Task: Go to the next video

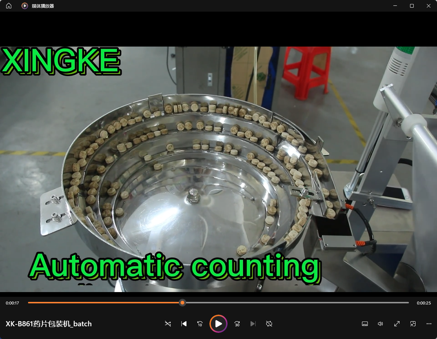Action: tap(253, 324)
